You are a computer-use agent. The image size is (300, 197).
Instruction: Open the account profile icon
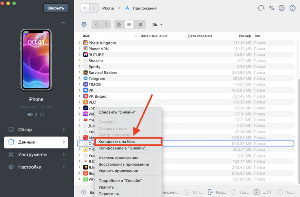pos(281,8)
